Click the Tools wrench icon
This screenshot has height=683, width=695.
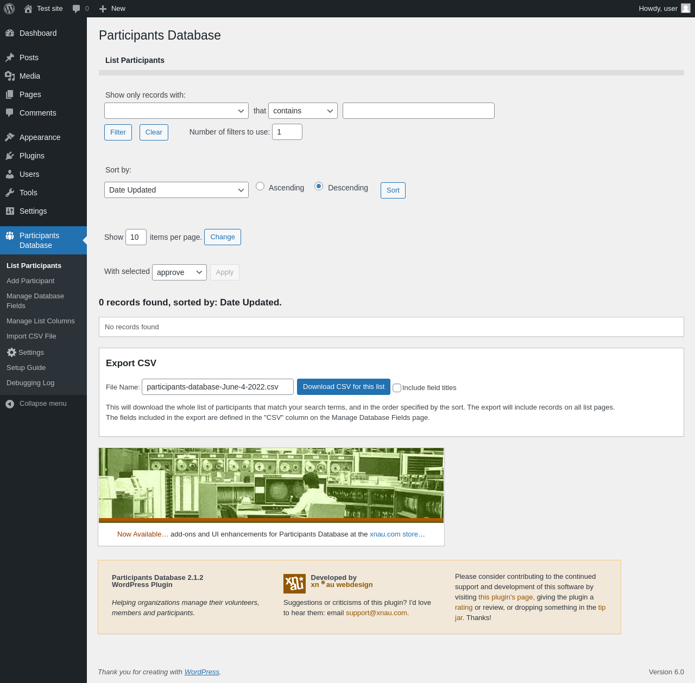click(10, 193)
